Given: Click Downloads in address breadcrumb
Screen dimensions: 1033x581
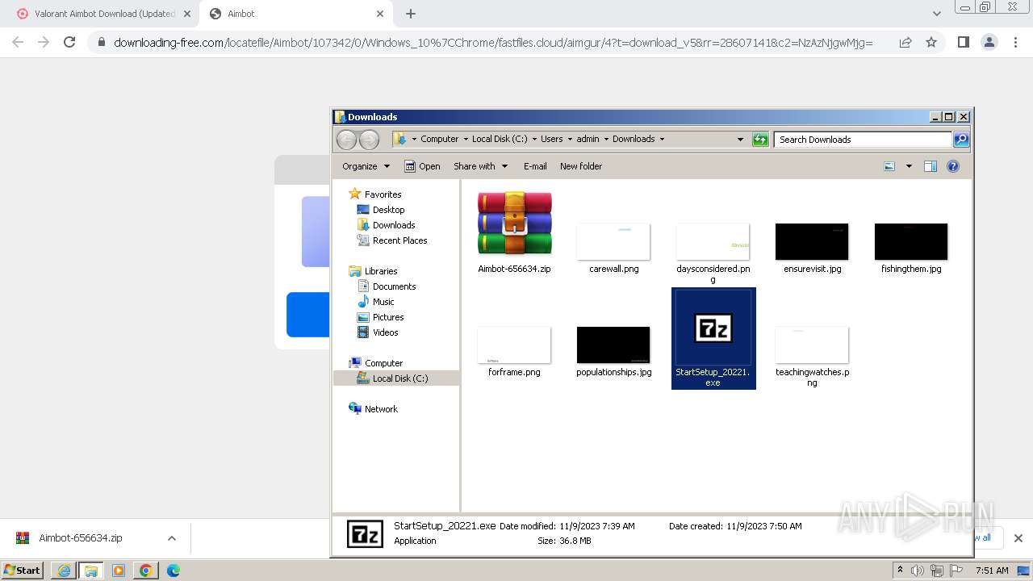Looking at the screenshot, I should 634,139.
